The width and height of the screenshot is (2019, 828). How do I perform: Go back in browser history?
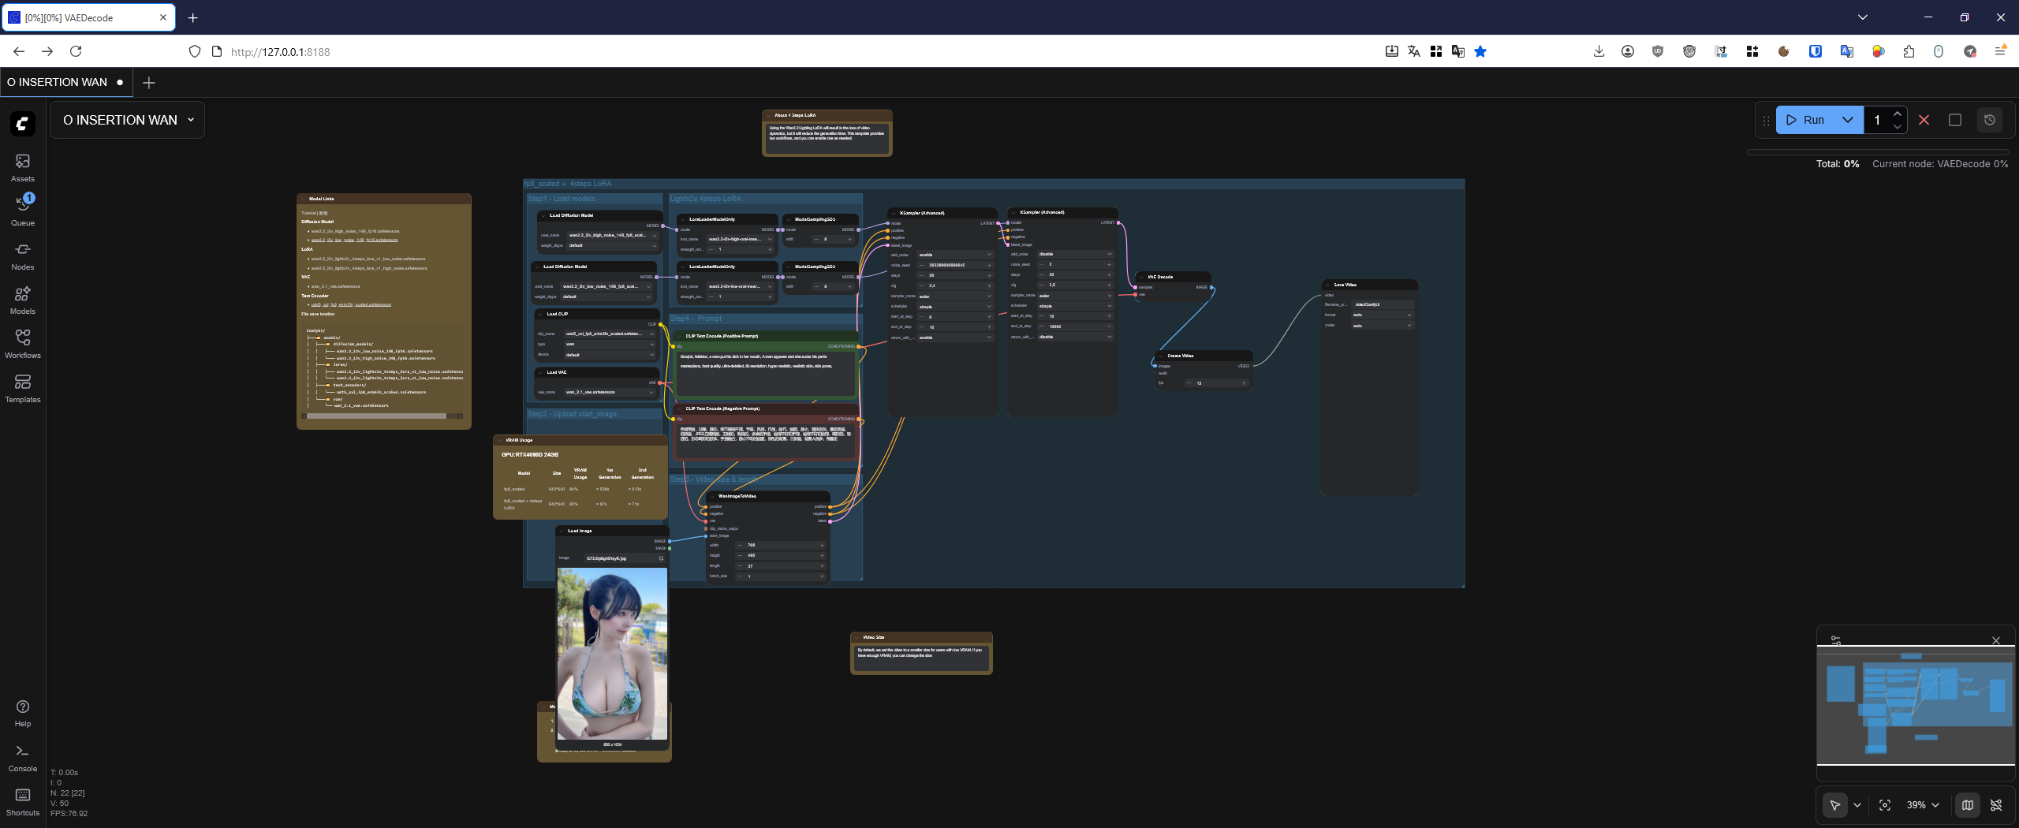click(x=19, y=51)
